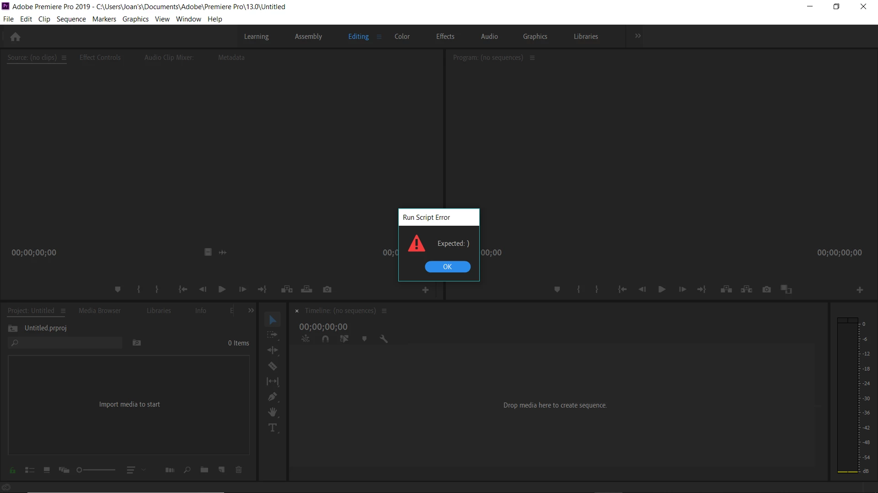The height and width of the screenshot is (493, 878).
Task: Select the Selection tool arrow
Action: click(273, 320)
